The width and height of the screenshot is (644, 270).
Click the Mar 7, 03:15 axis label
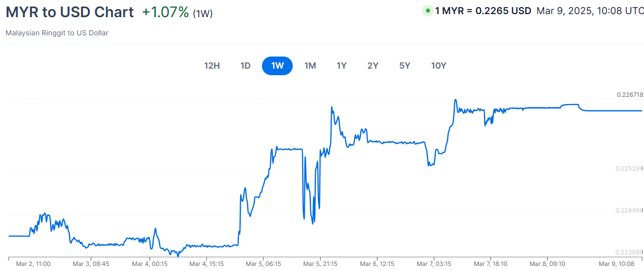tap(434, 263)
